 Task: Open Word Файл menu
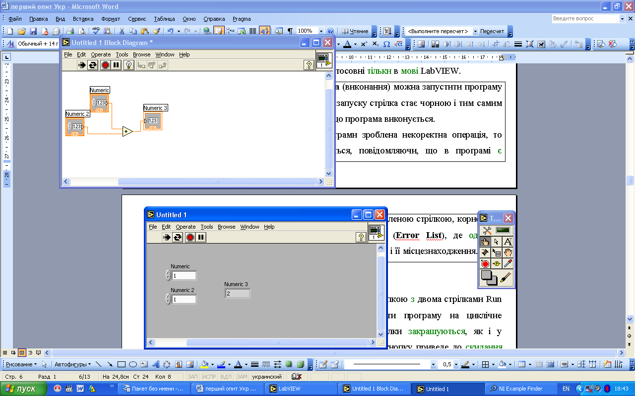click(x=15, y=19)
